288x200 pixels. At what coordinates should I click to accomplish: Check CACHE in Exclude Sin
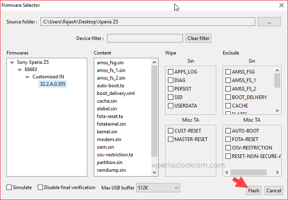pyautogui.click(x=228, y=106)
